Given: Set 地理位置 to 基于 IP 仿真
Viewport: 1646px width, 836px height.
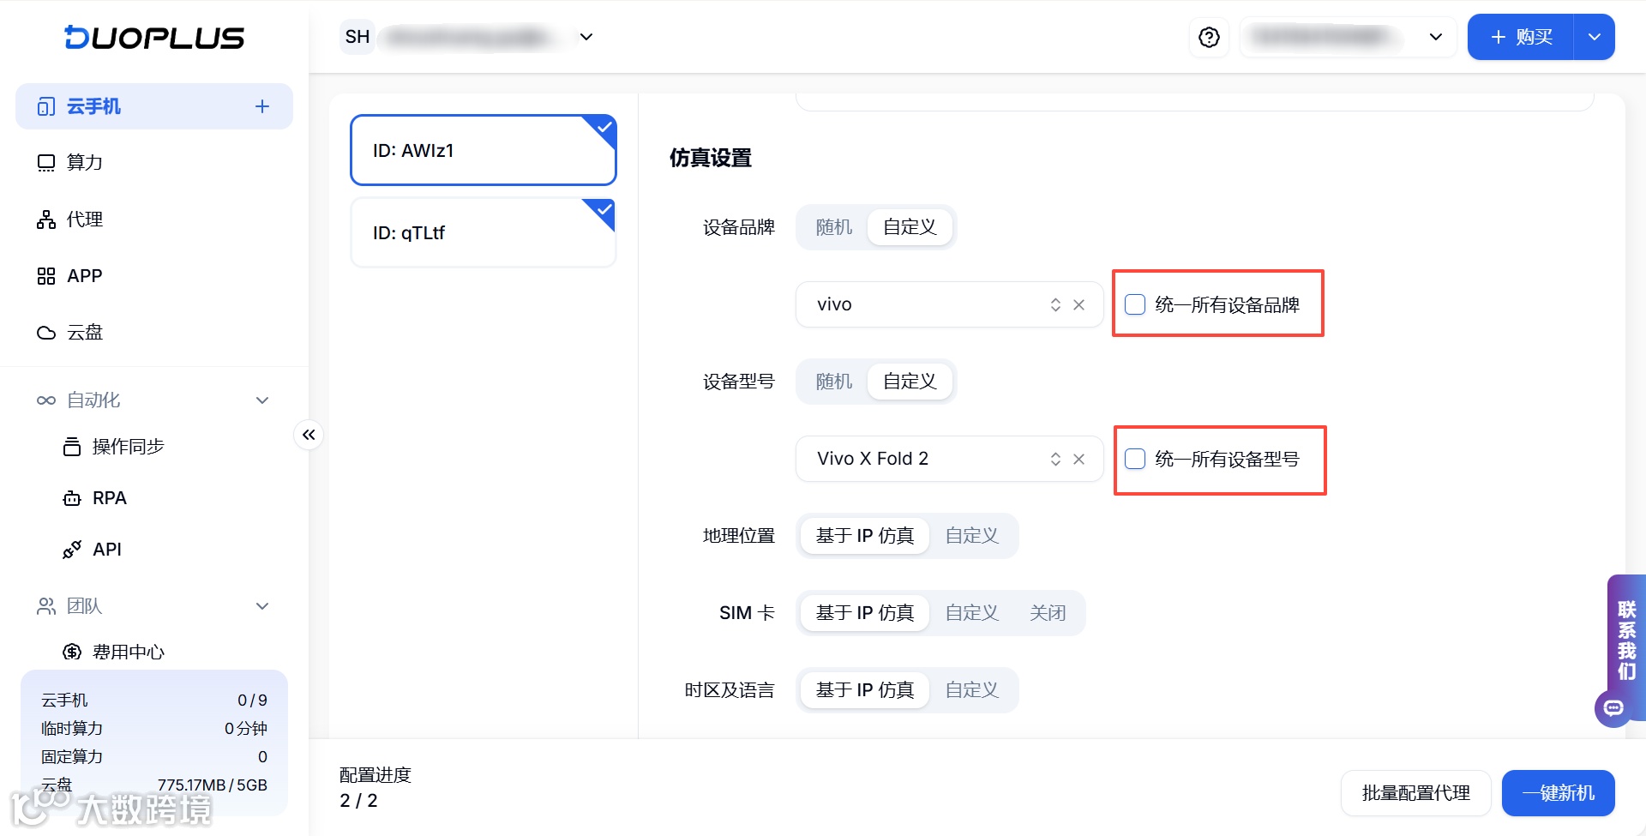Looking at the screenshot, I should (x=865, y=536).
